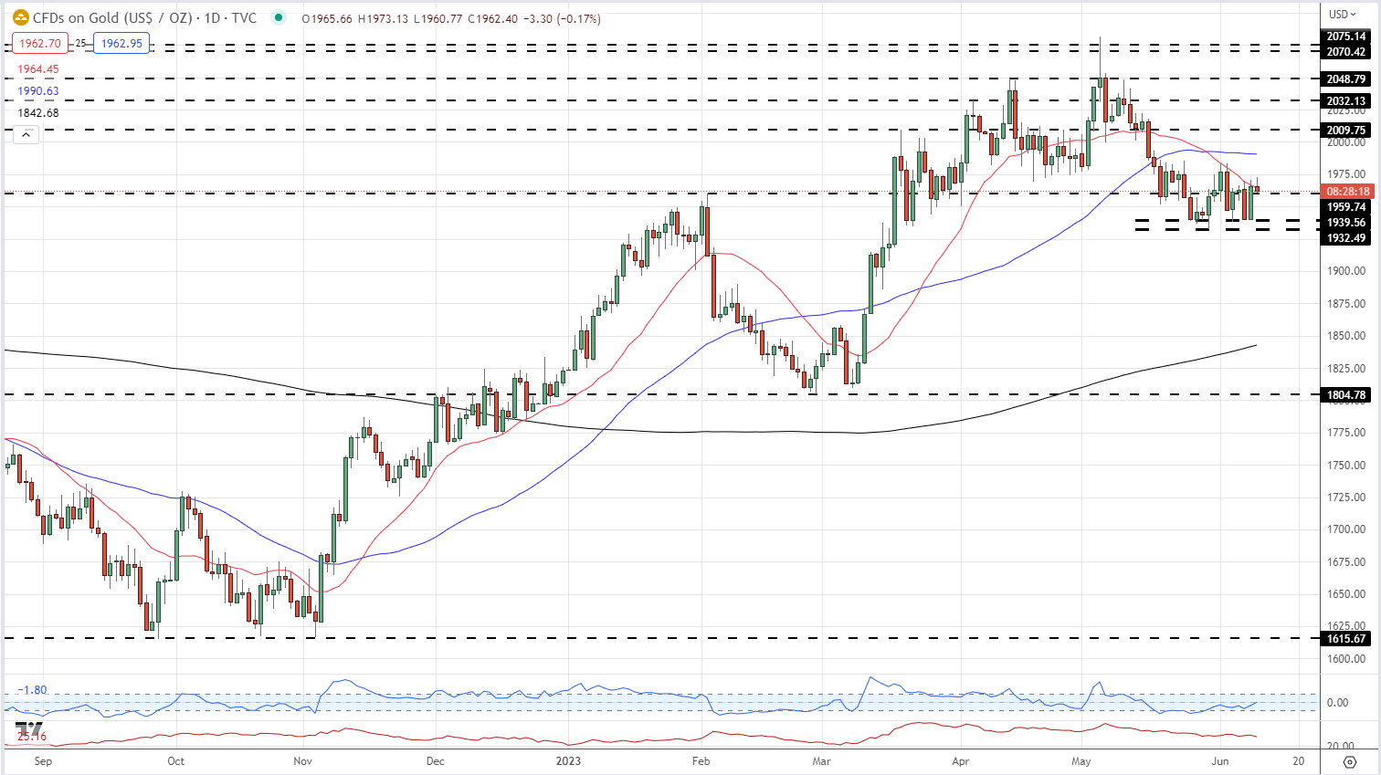Click the Nov label on the time axis
The height and width of the screenshot is (775, 1381).
pyautogui.click(x=303, y=760)
